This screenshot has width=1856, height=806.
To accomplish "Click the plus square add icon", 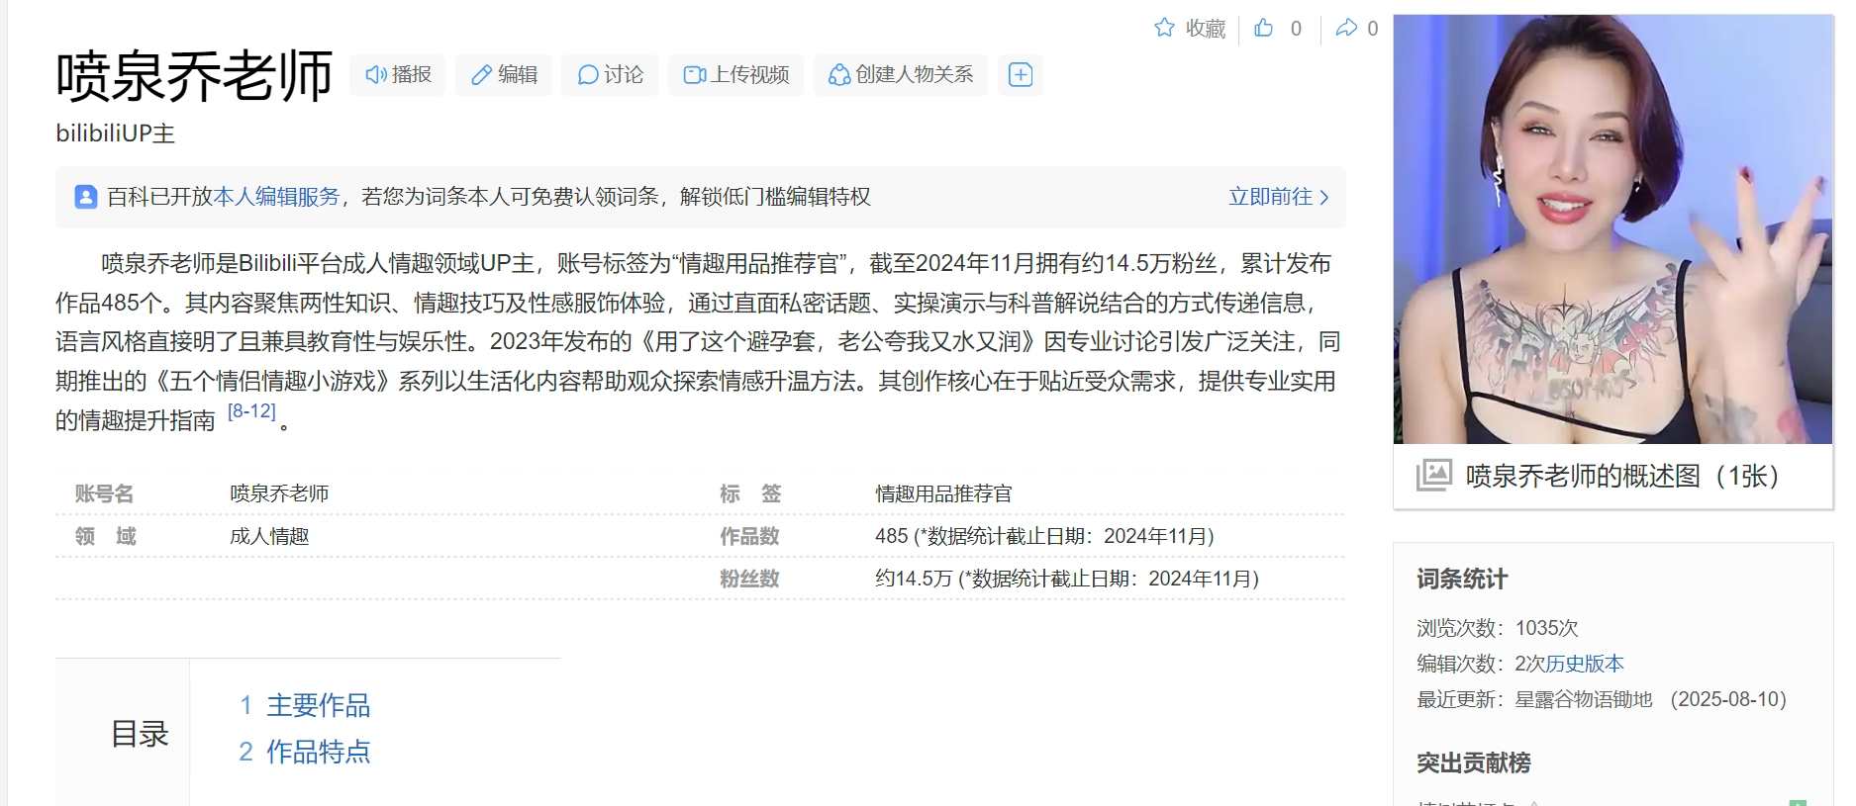I will [x=1020, y=75].
